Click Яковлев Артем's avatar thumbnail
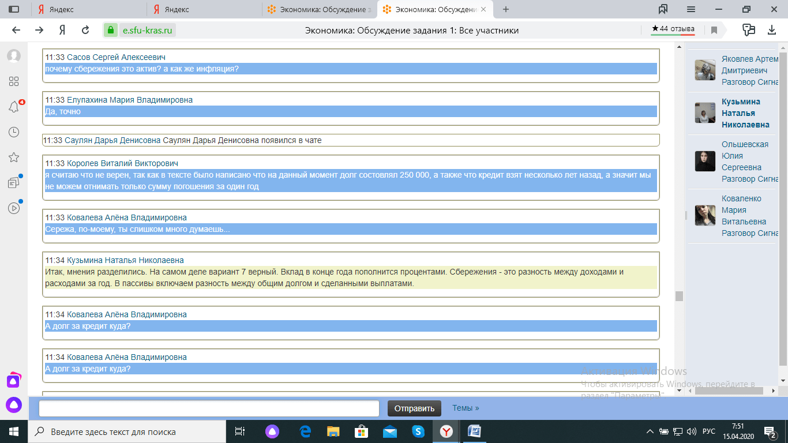This screenshot has width=788, height=443. [x=705, y=70]
